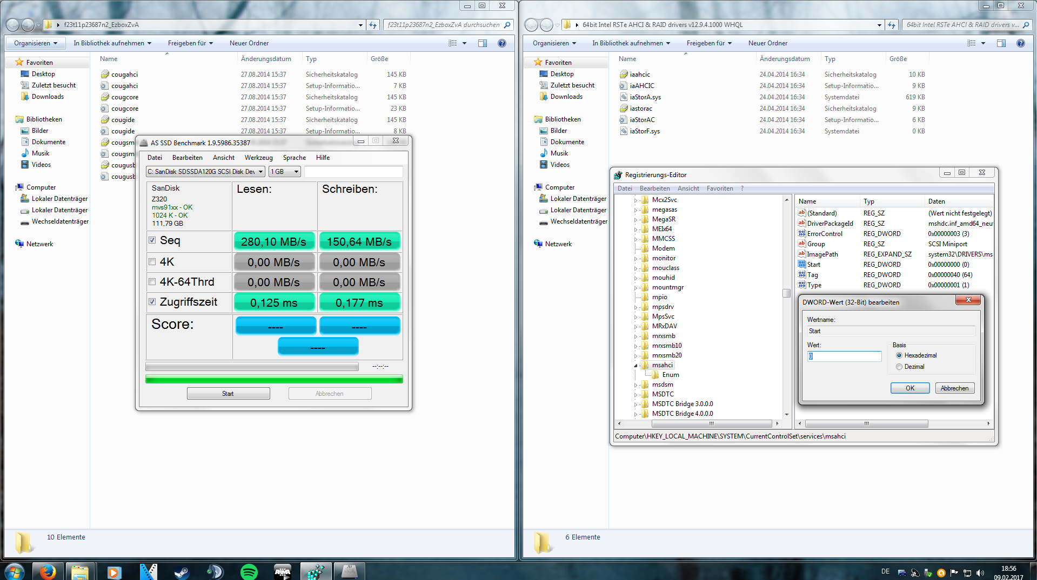Select the ErrorControl registry value icon

[x=802, y=234]
